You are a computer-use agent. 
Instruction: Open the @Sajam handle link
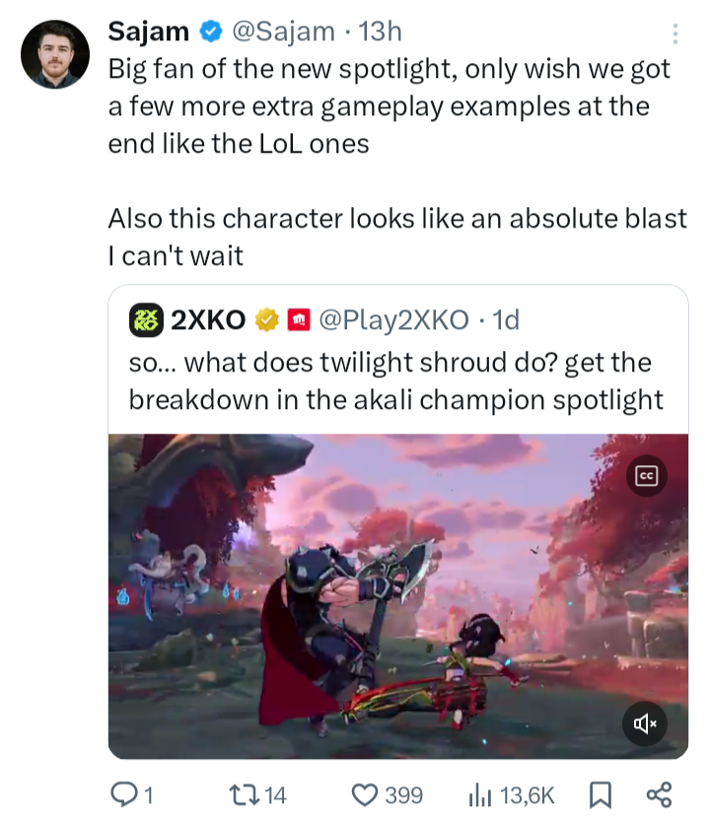pos(283,32)
